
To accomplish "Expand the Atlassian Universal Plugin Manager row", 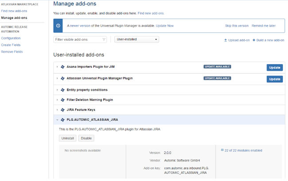I will click(57, 78).
